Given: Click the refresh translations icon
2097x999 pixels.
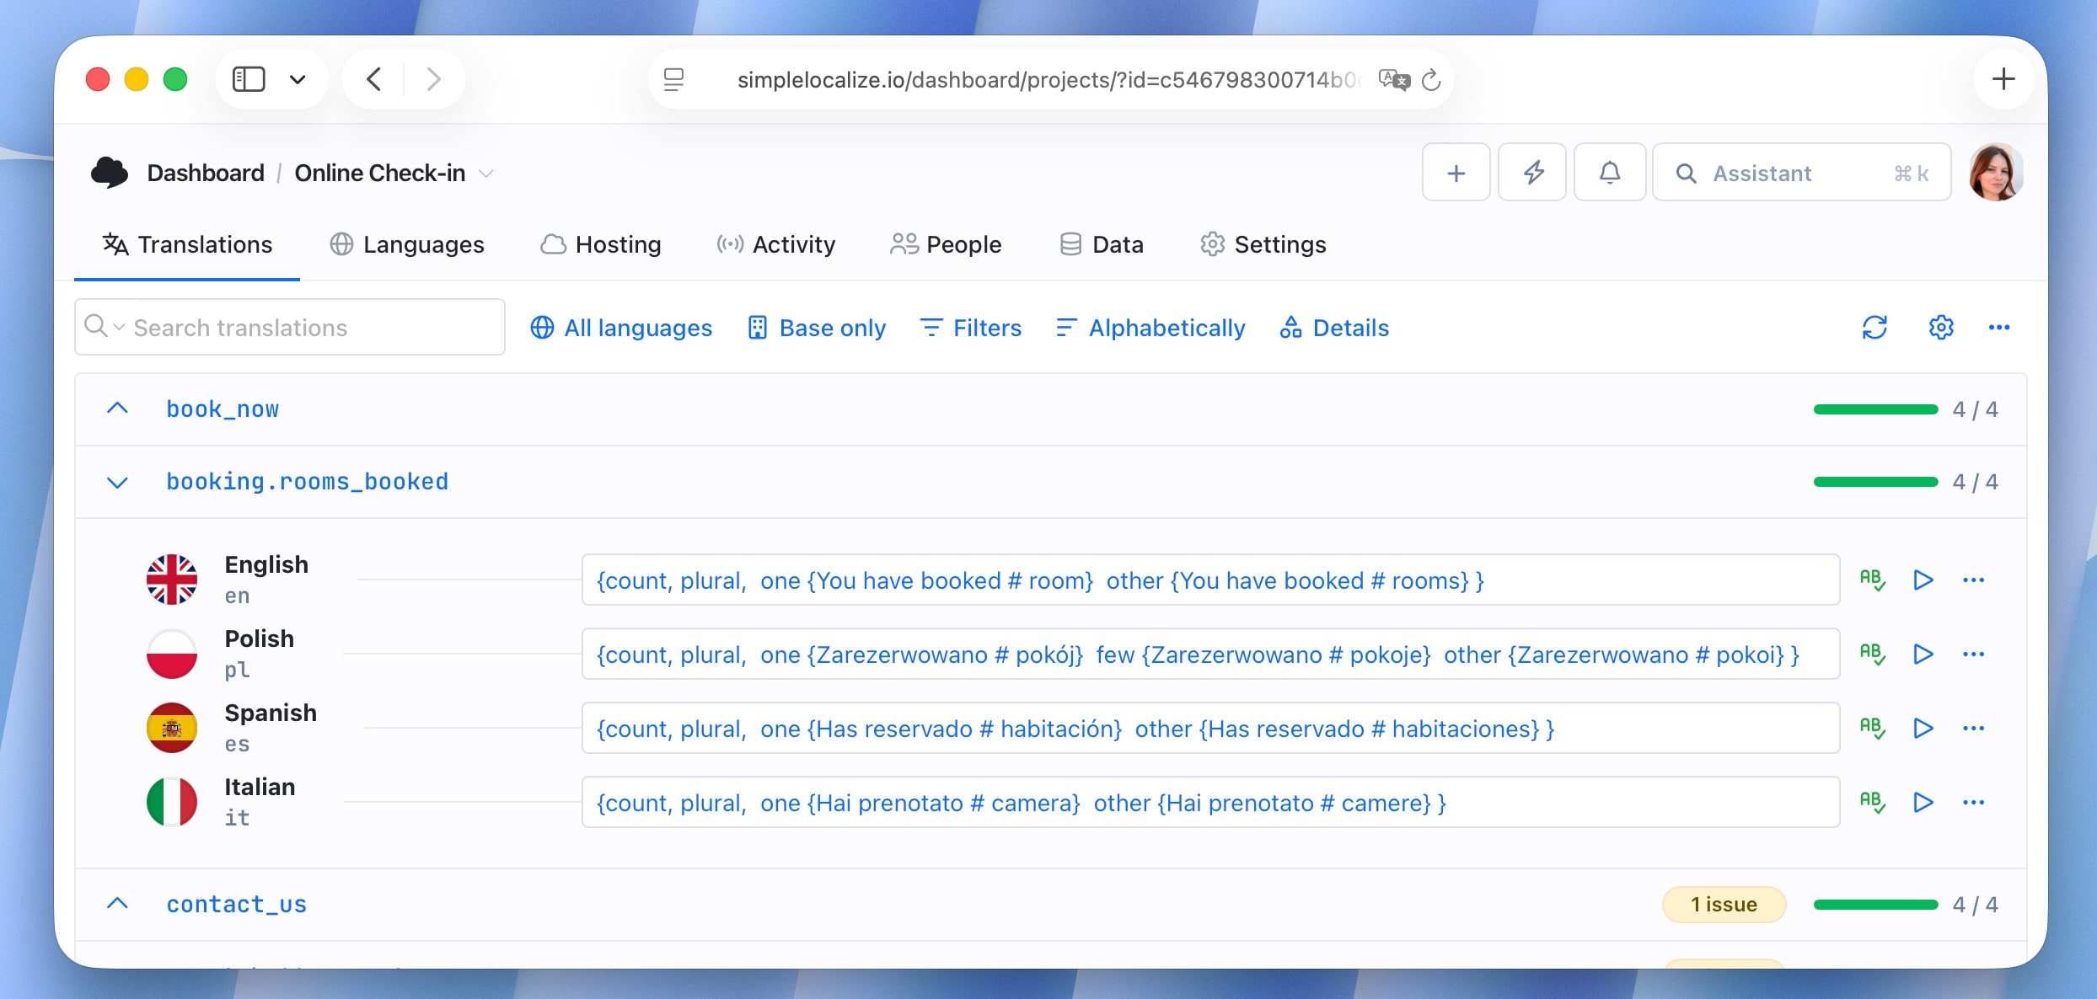Looking at the screenshot, I should point(1874,328).
